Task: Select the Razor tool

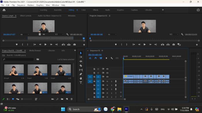Action: [x=81, y=66]
